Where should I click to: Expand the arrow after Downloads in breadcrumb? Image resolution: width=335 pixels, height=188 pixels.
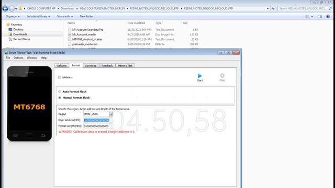[77, 8]
